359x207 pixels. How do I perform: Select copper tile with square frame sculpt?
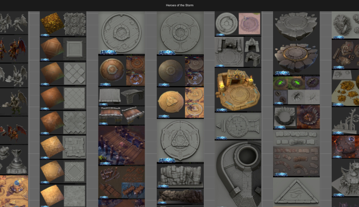[x=63, y=49]
